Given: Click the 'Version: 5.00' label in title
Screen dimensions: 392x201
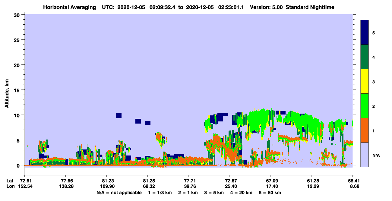Looking at the screenshot, I should [x=266, y=7].
